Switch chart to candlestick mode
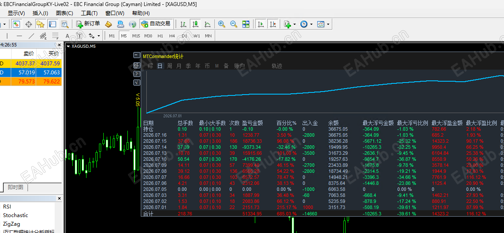 [x=195, y=24]
